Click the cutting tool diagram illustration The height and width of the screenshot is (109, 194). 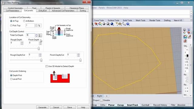(x=60, y=31)
